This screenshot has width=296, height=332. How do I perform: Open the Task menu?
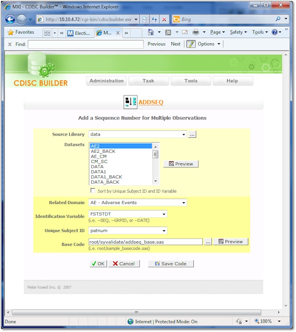(x=148, y=81)
